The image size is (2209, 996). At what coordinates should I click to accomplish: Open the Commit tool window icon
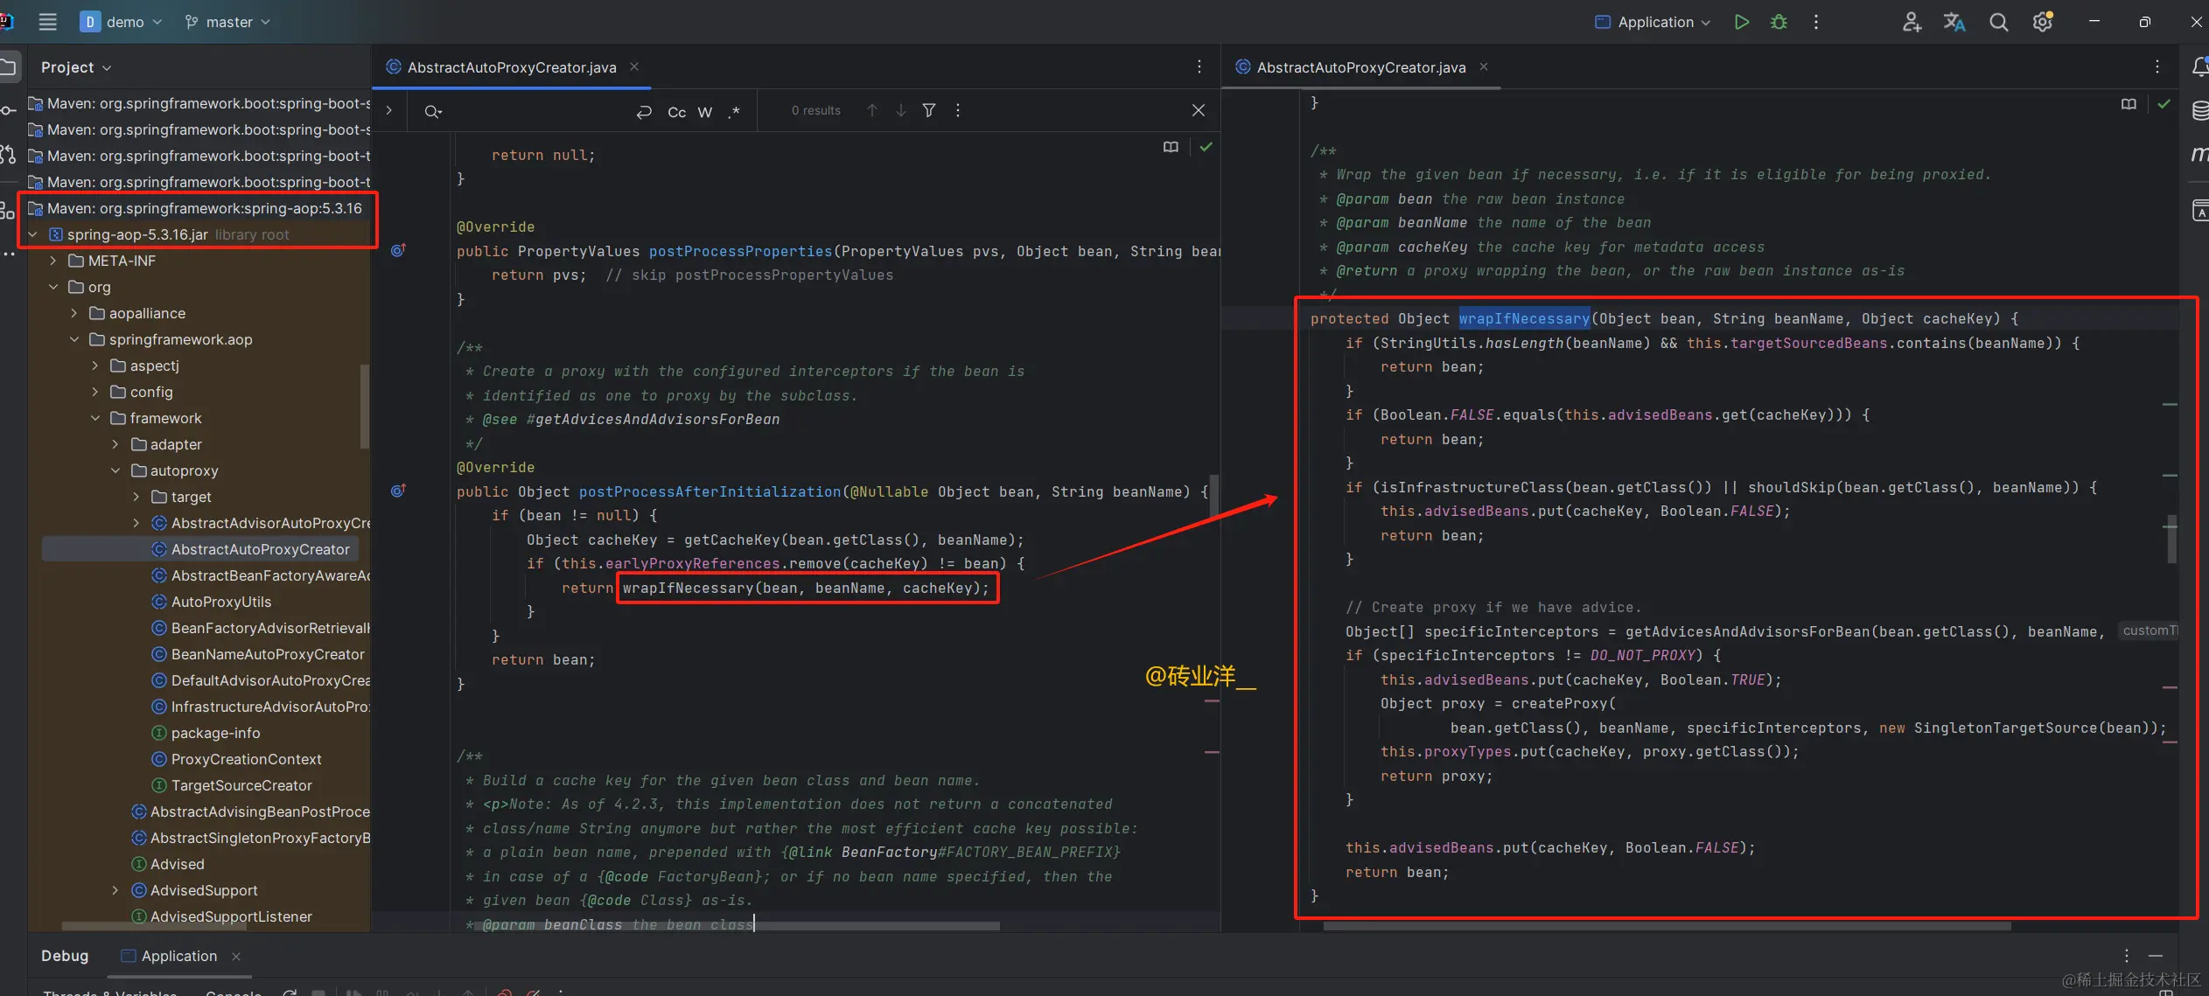[9, 111]
